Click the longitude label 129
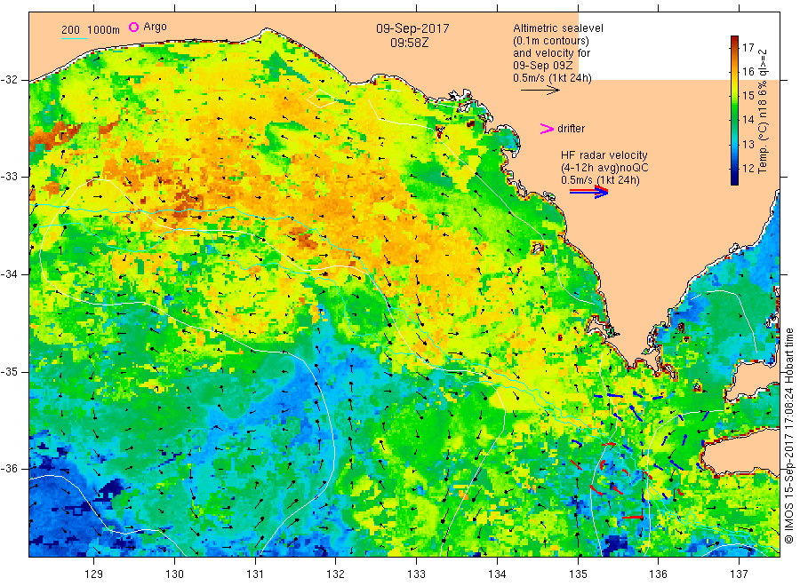Screen dimensions: 800x586 point(94,574)
